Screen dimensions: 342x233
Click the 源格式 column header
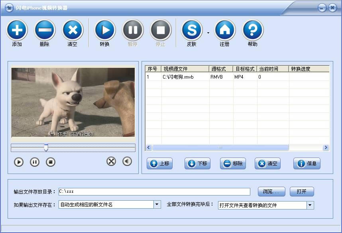tap(221, 69)
